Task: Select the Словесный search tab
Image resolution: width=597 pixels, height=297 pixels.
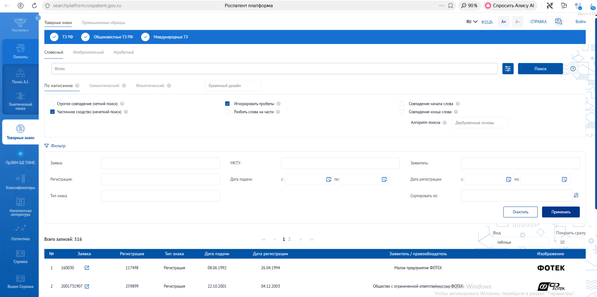Action: [x=54, y=52]
